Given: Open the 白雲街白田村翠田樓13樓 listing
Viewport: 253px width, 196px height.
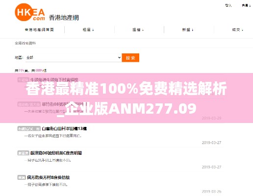Looking at the screenshot, I should click(x=64, y=128).
